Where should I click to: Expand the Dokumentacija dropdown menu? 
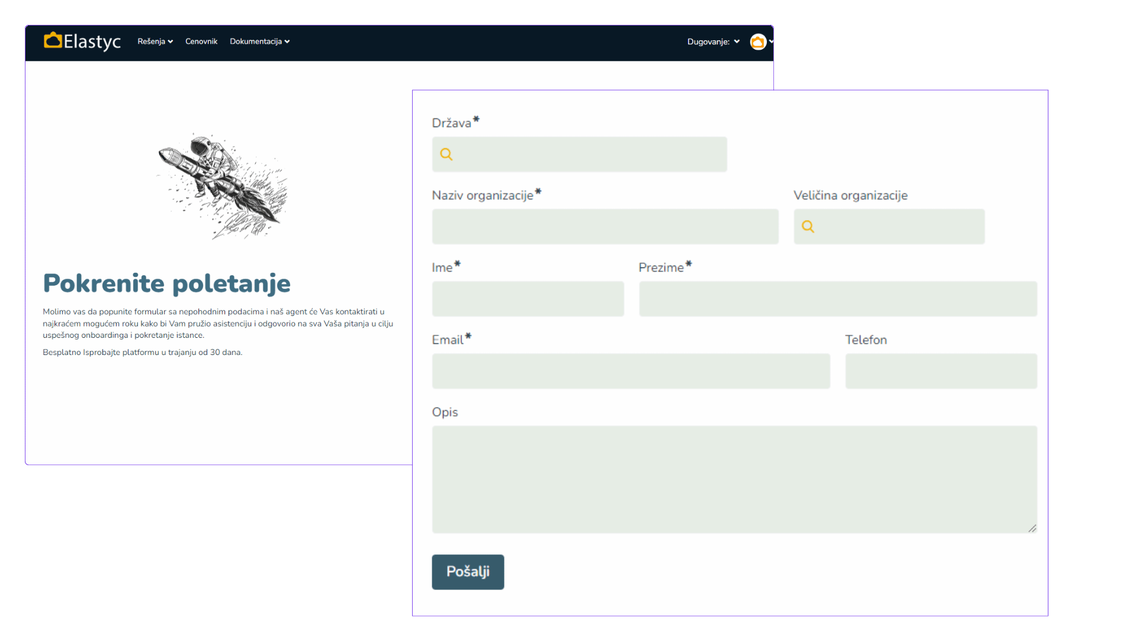tap(260, 41)
